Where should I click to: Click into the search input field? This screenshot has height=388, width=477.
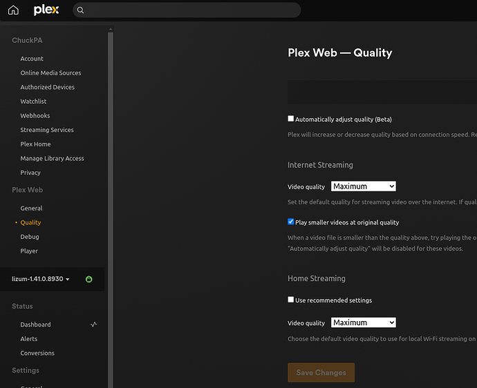tap(190, 10)
